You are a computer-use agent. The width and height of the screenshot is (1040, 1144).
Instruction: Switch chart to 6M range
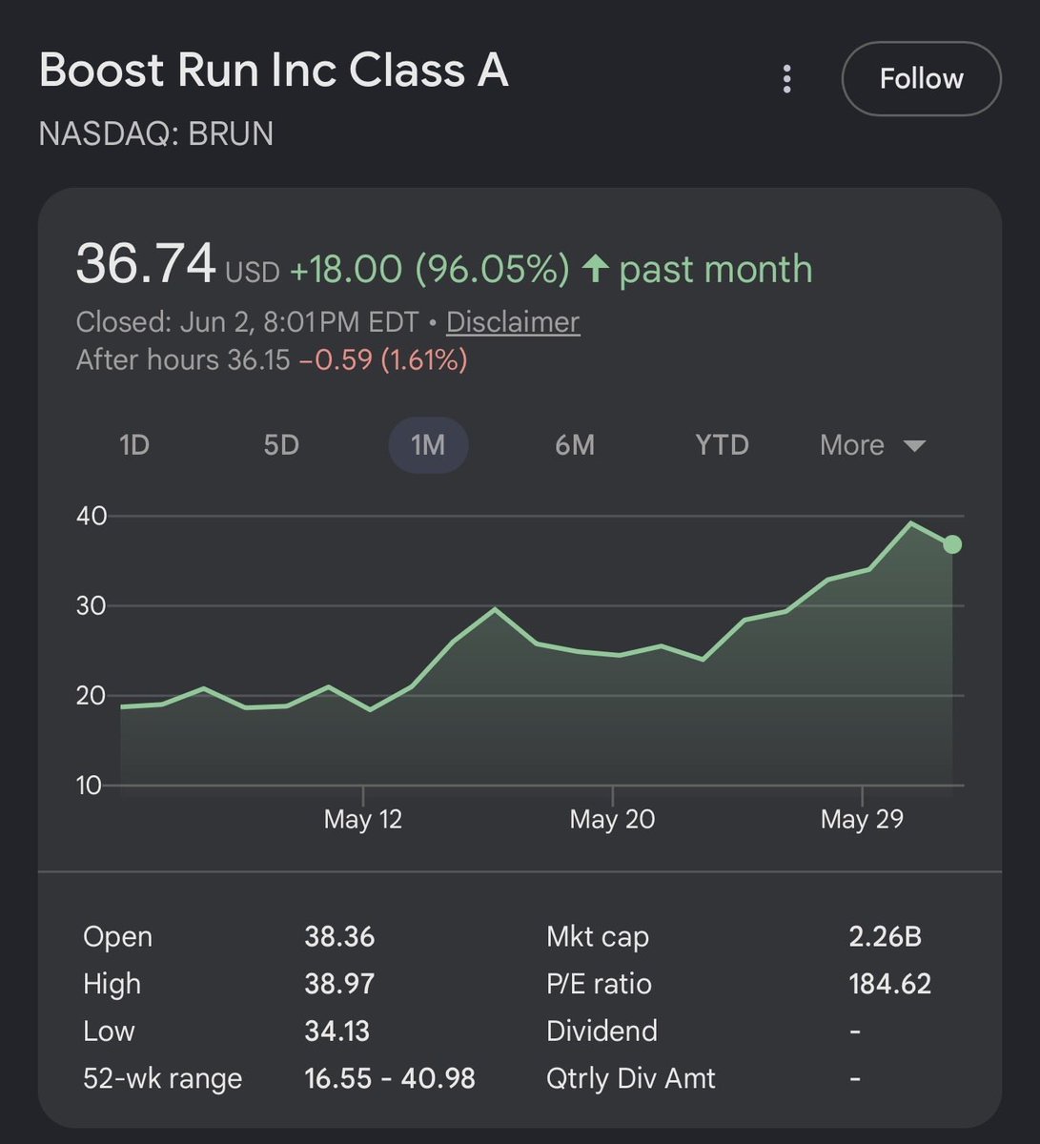(x=575, y=445)
